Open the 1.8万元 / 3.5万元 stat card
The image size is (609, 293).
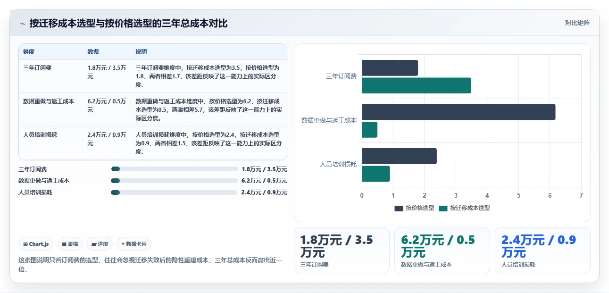click(342, 251)
